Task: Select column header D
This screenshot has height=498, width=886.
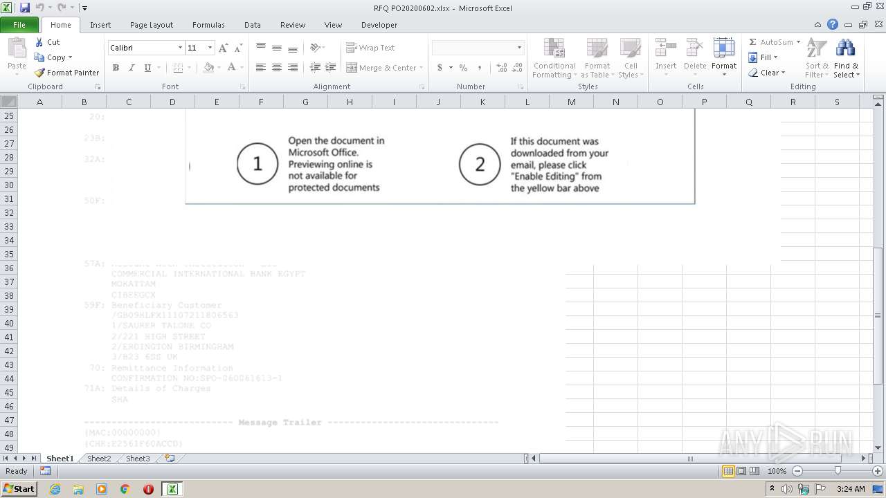Action: pos(172,102)
